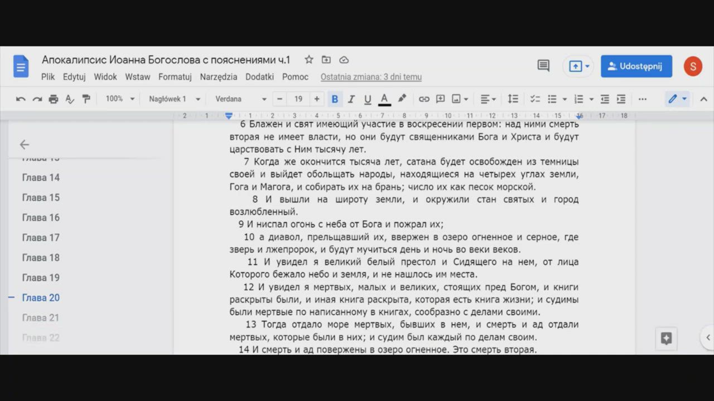Jump to Глава 17 in outline
The height and width of the screenshot is (401, 714).
tap(41, 238)
